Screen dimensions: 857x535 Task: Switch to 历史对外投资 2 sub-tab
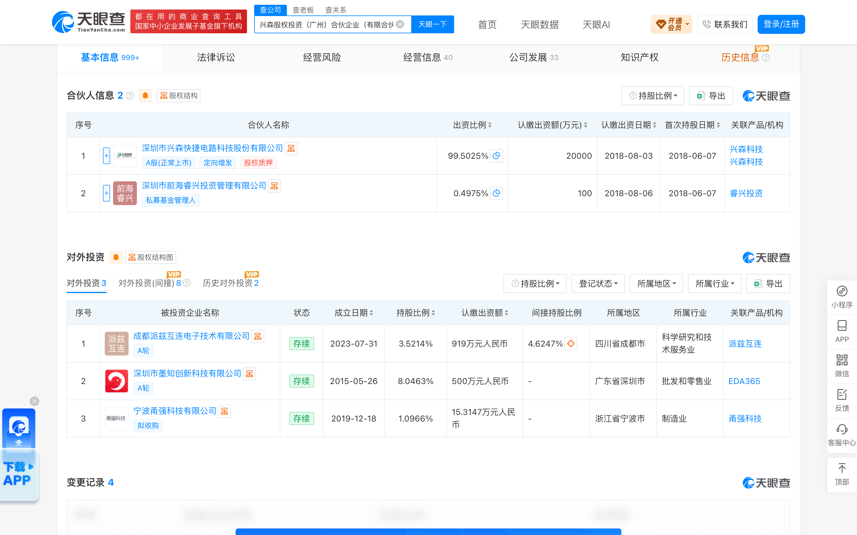(231, 283)
